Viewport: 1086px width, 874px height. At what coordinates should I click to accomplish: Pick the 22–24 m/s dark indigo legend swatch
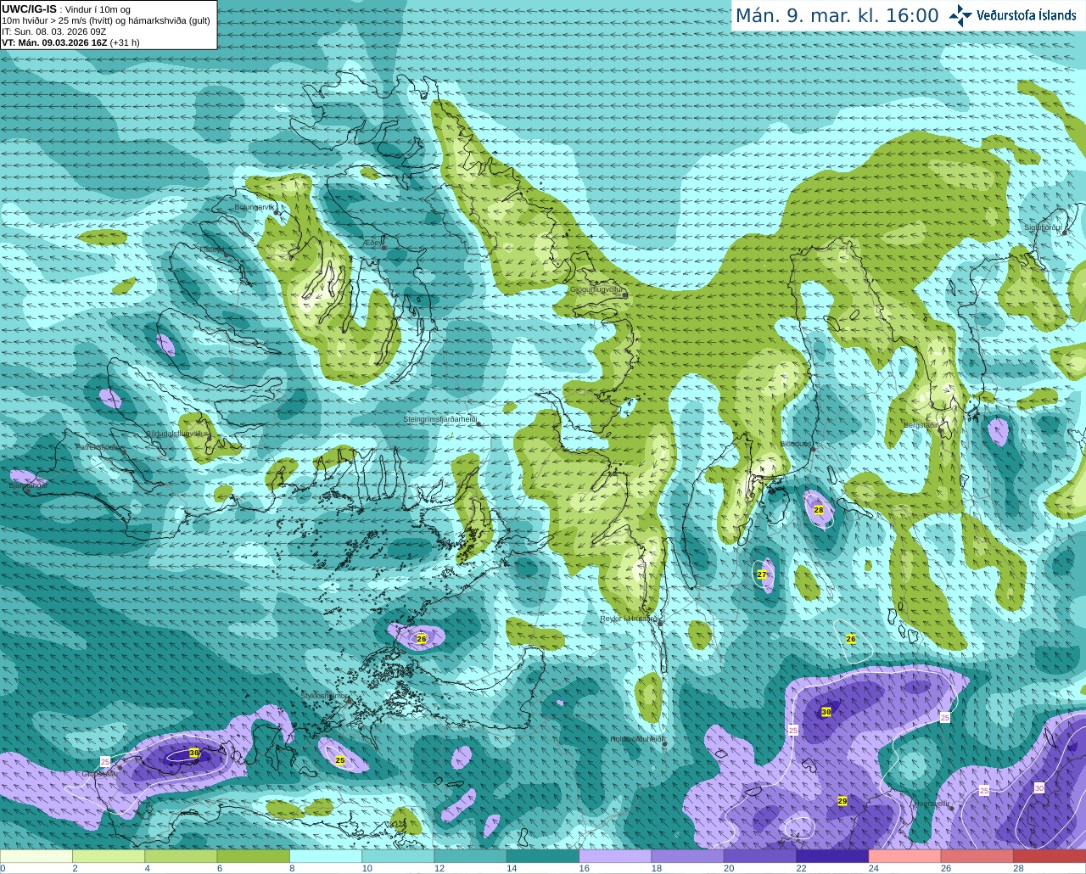832,856
